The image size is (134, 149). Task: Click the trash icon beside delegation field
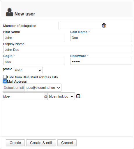point(104,25)
